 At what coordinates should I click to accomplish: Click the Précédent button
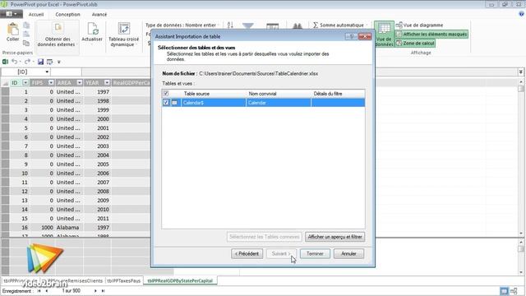click(247, 254)
